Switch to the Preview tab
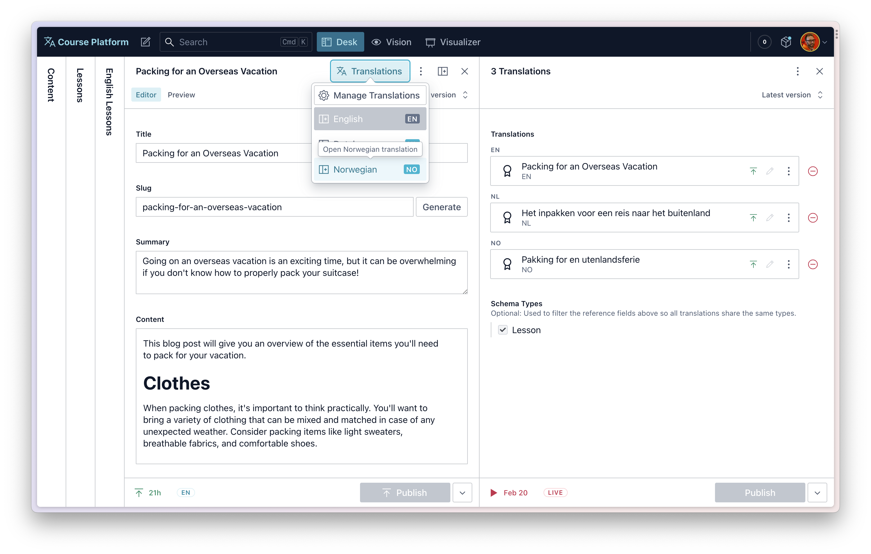This screenshot has width=871, height=554. pyautogui.click(x=181, y=95)
